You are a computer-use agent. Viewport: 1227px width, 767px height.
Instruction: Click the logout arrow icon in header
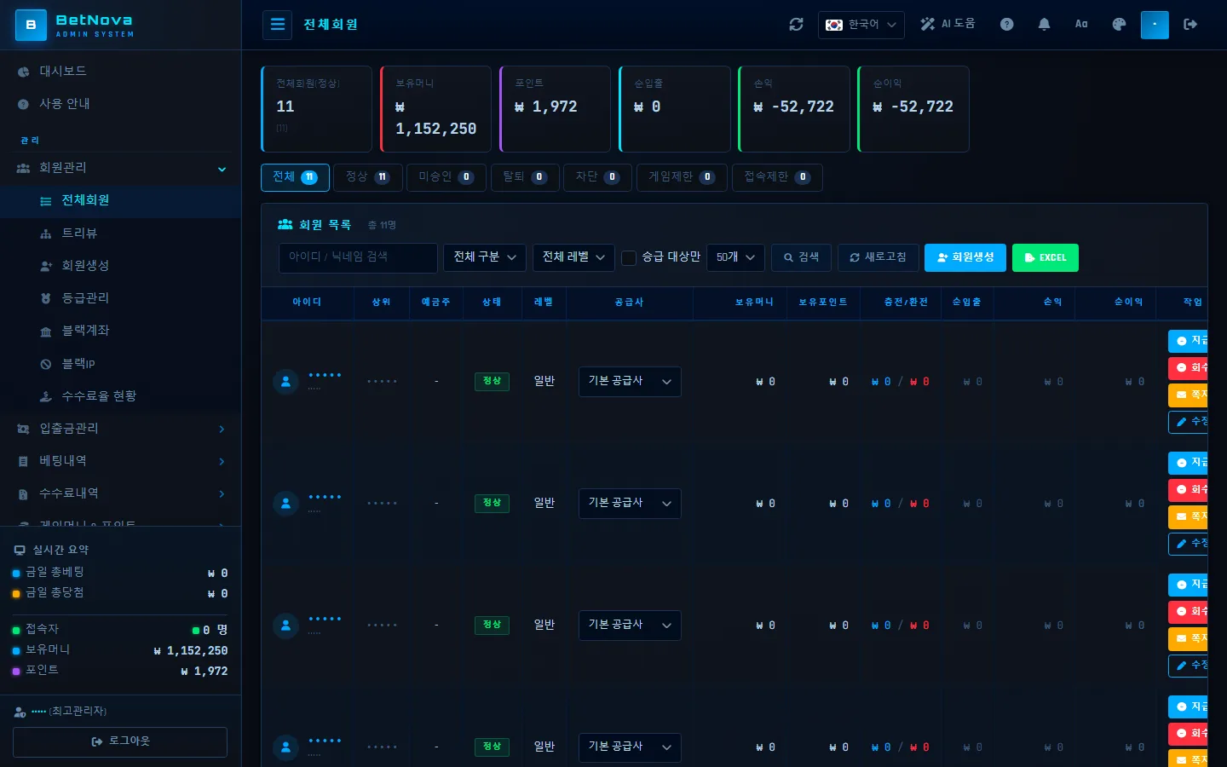[x=1190, y=25]
